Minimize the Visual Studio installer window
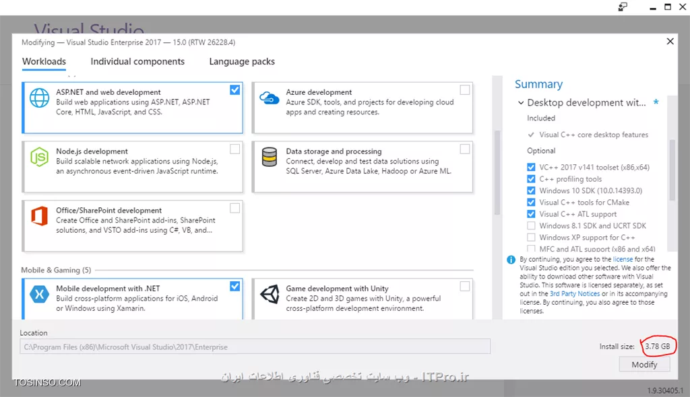The height and width of the screenshot is (397, 690). pos(653,7)
